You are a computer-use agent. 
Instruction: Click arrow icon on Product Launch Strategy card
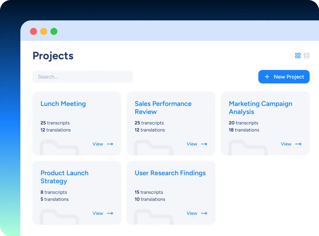[110, 213]
